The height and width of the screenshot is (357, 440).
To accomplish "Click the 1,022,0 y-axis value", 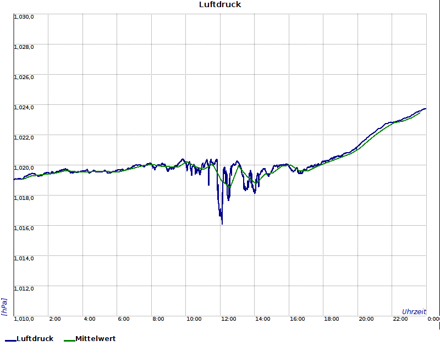I will point(24,138).
